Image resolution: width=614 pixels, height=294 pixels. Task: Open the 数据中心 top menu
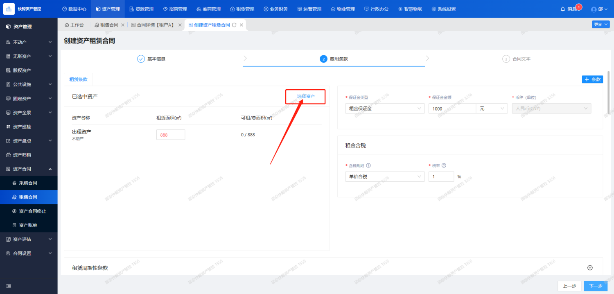pos(74,9)
